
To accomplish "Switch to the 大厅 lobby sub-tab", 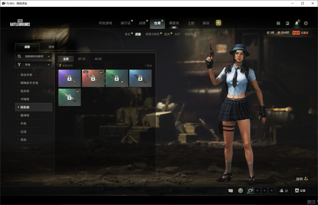I will pos(177,34).
